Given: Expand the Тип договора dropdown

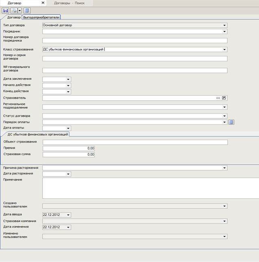Looking at the screenshot, I should point(225,25).
